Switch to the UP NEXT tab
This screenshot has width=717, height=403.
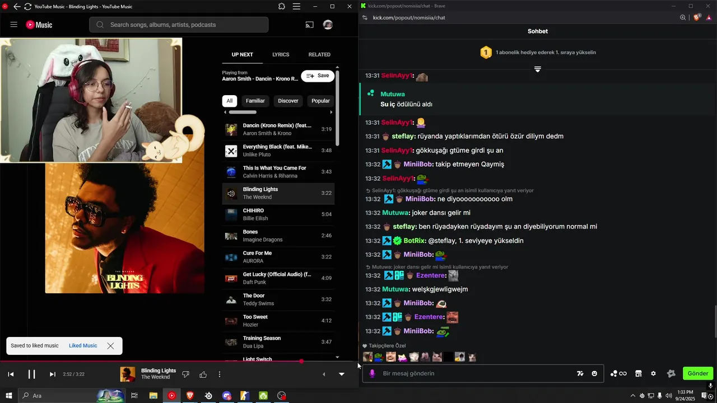243,54
